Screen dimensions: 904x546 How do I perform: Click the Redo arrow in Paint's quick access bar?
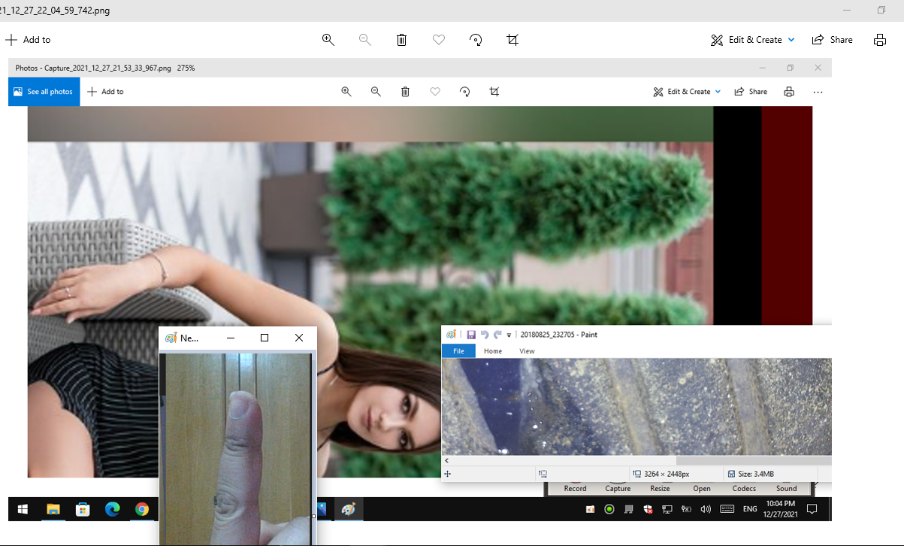tap(497, 335)
